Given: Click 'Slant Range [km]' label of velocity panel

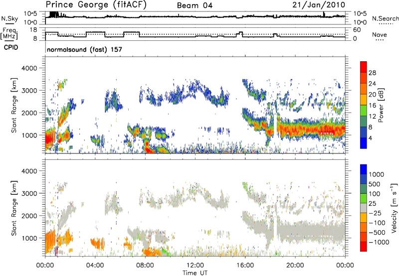Looking at the screenshot, I should coord(14,208).
